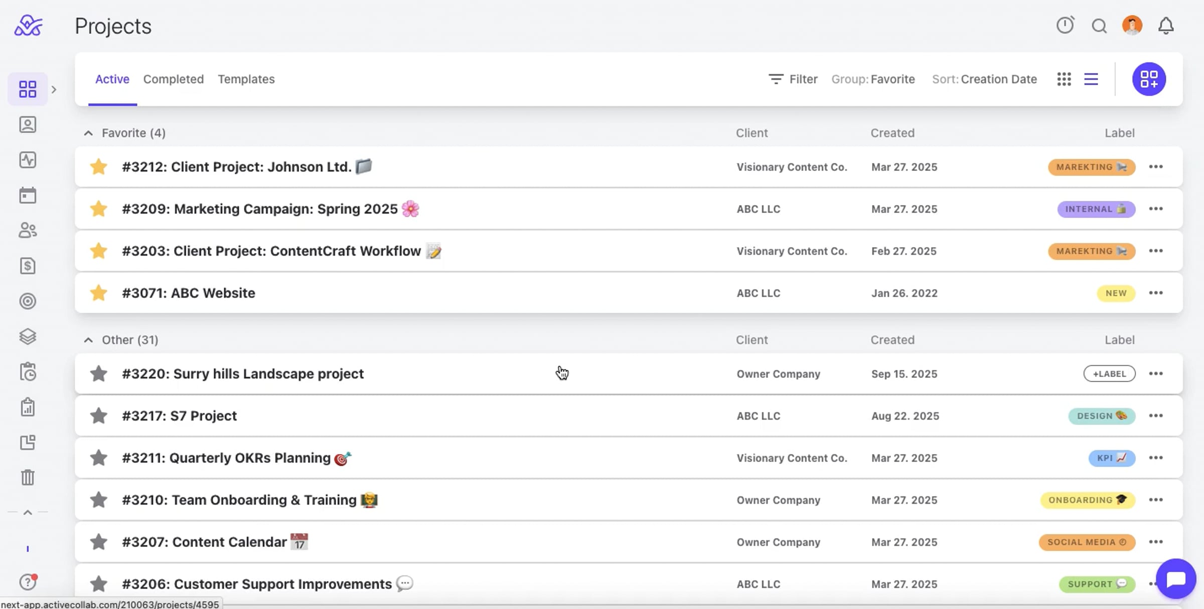Image resolution: width=1204 pixels, height=609 pixels.
Task: Open the document pages icon in sidebar
Action: tap(28, 443)
